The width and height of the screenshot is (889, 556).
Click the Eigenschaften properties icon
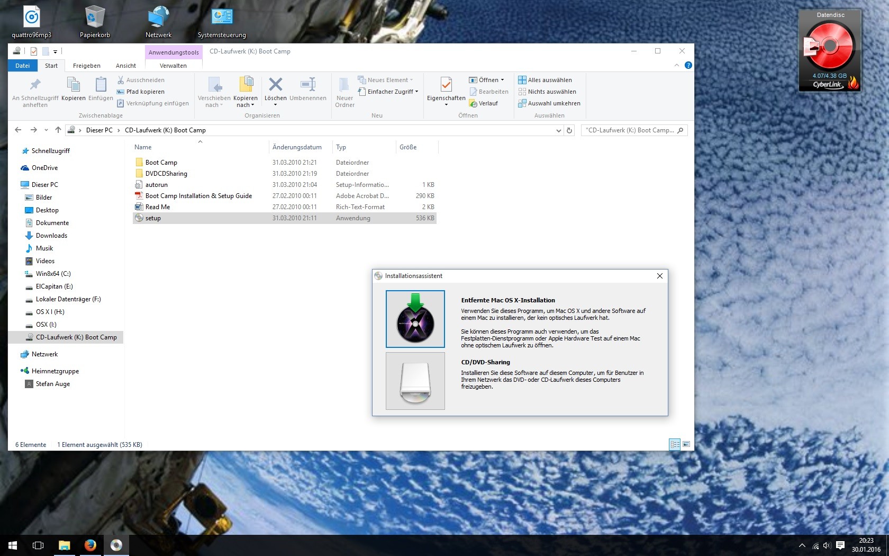pyautogui.click(x=446, y=85)
